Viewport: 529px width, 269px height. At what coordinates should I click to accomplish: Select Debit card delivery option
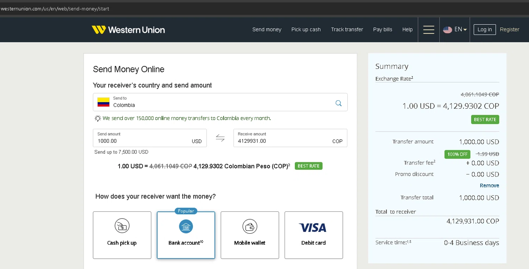click(x=314, y=235)
